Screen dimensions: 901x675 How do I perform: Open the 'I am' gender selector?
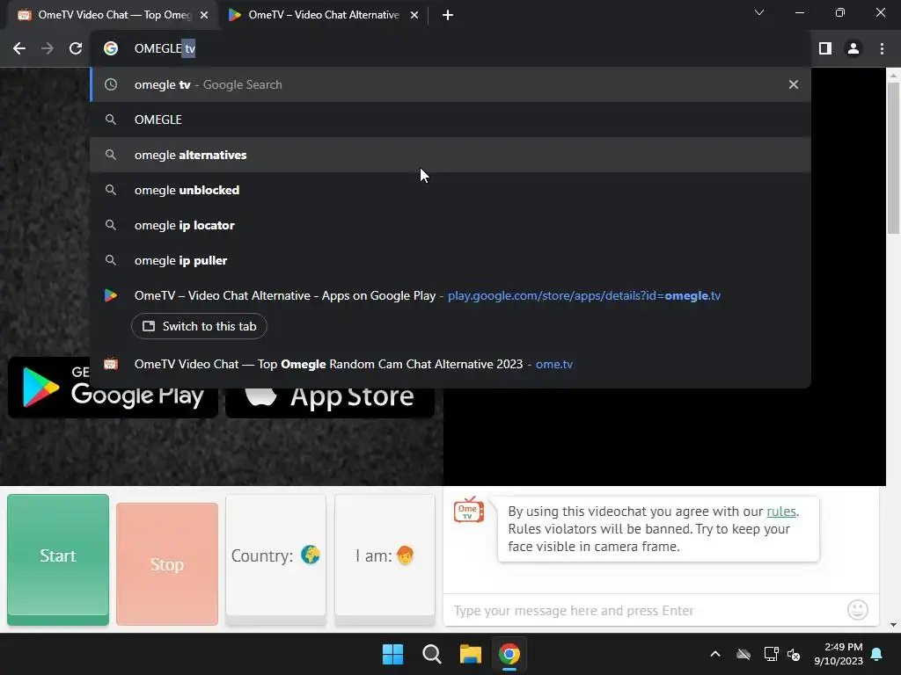click(385, 560)
